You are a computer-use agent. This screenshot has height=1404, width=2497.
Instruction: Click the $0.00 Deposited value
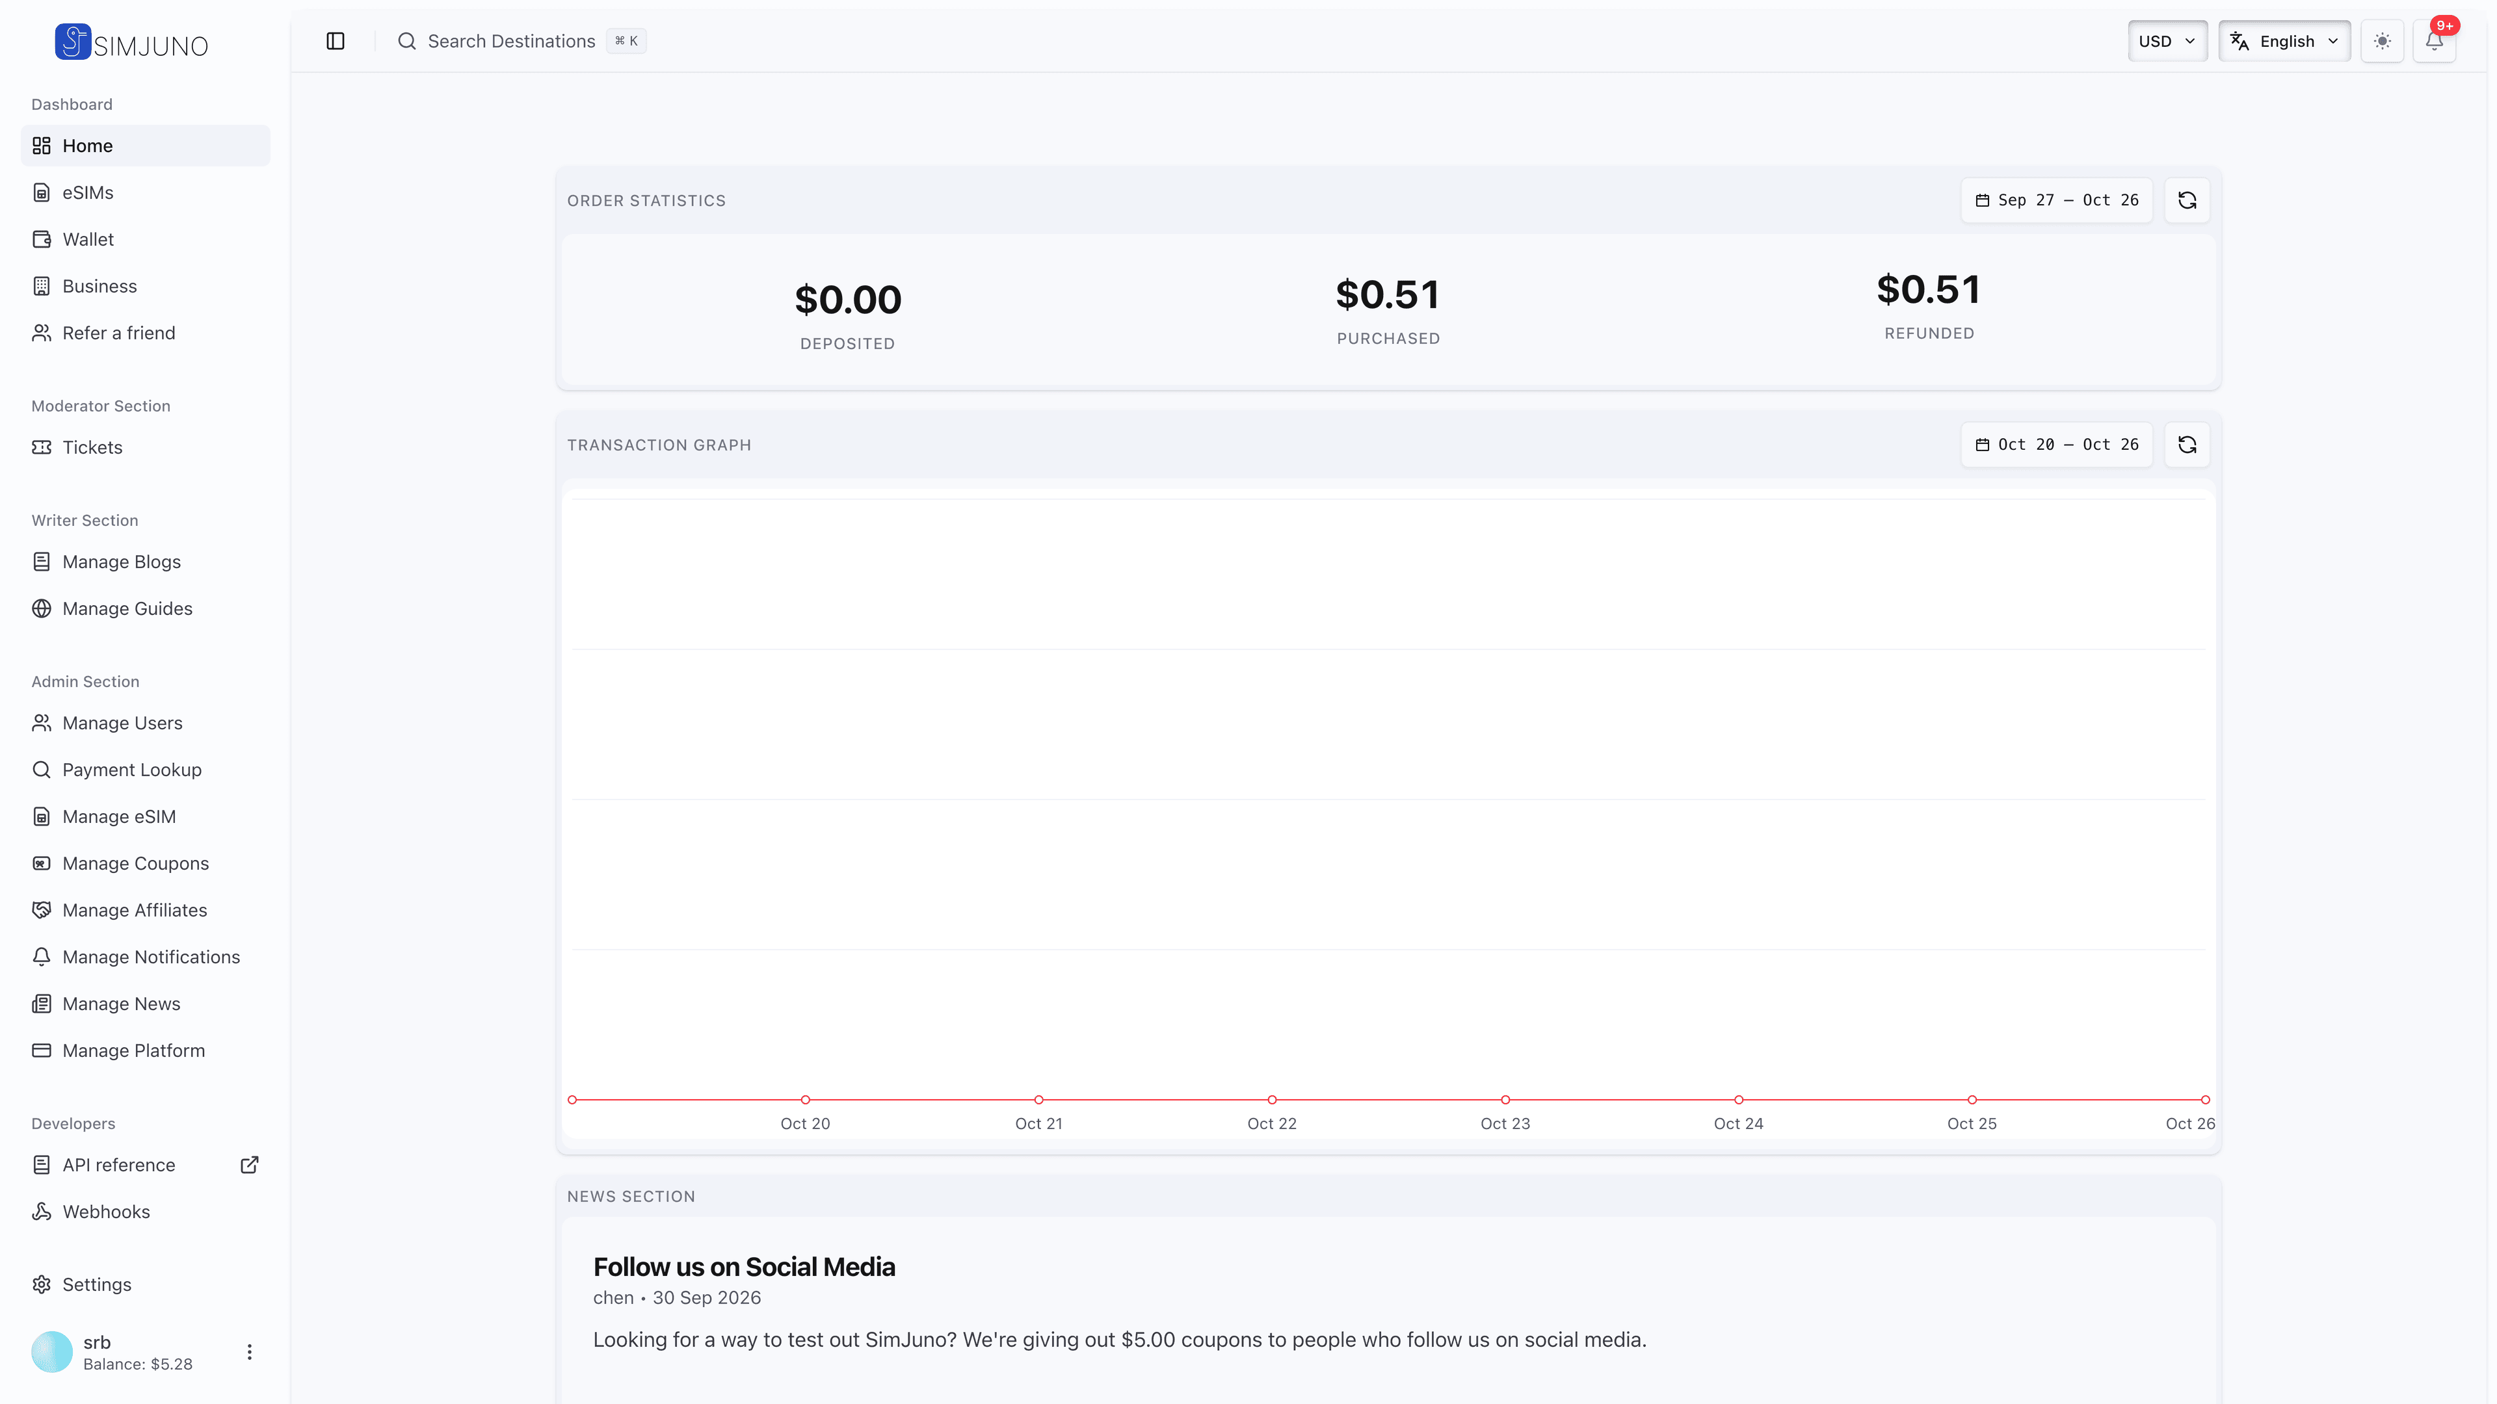click(847, 300)
